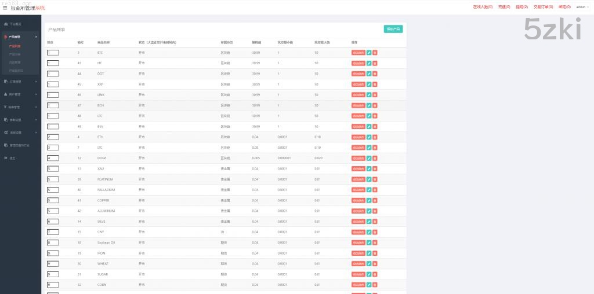The image size is (594, 294).
Task: Click the red toggle button in HT row
Action: pyautogui.click(x=358, y=63)
